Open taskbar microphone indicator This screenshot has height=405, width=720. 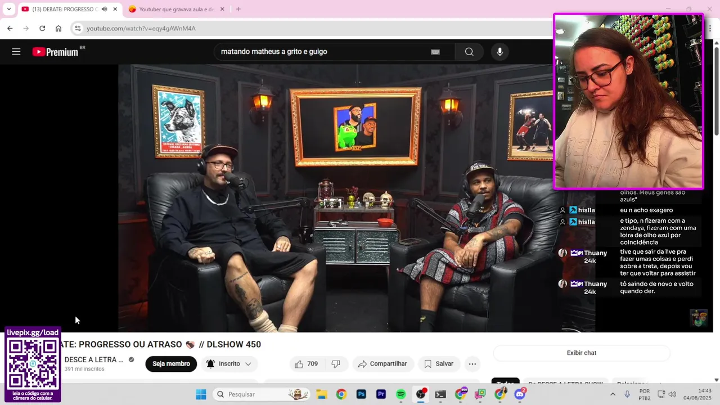[x=627, y=394]
